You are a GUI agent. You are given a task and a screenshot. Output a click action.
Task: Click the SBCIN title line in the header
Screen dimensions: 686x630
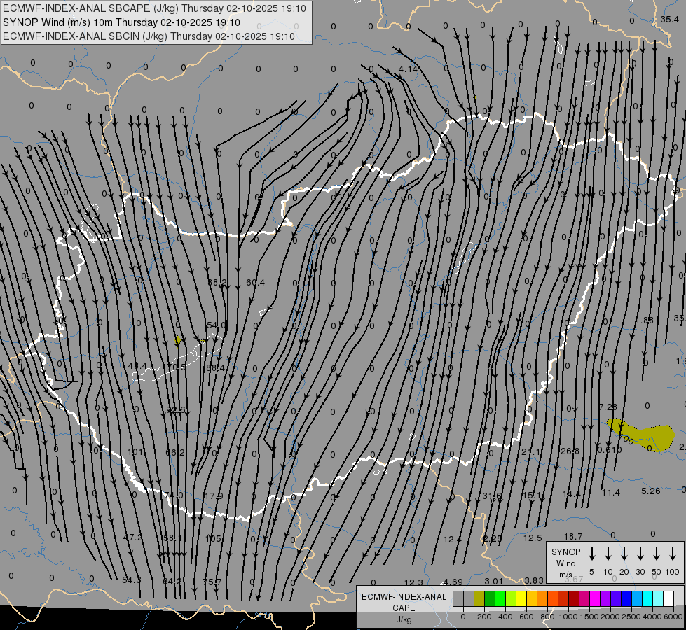pyautogui.click(x=149, y=36)
